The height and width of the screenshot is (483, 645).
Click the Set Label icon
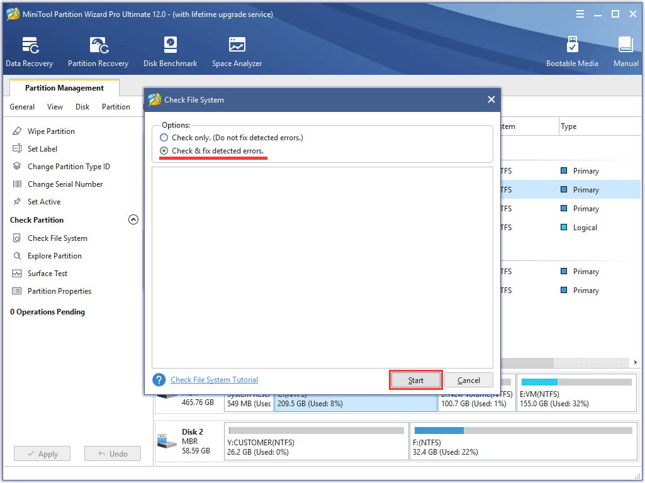coord(17,149)
